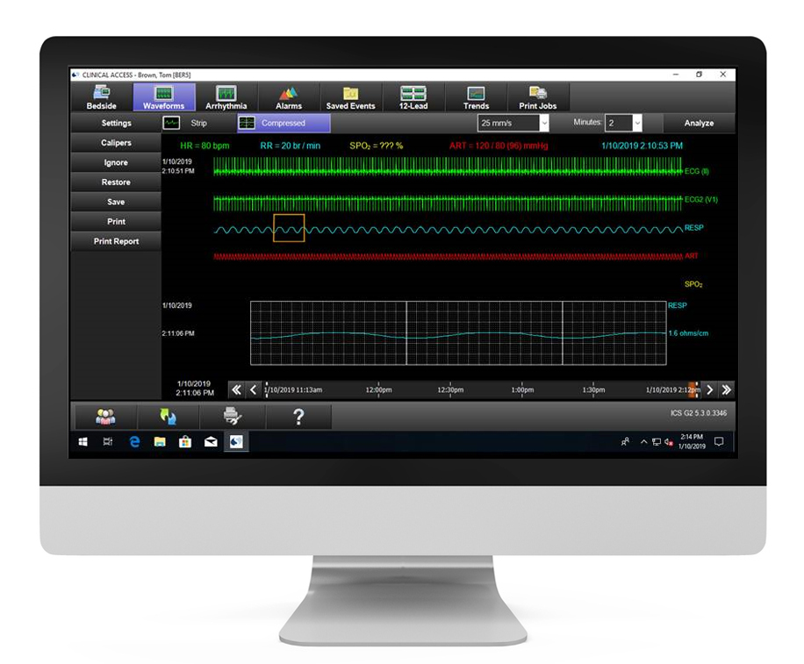Jump to earliest data with double-left arrows
This screenshot has width=804, height=664.
point(235,388)
